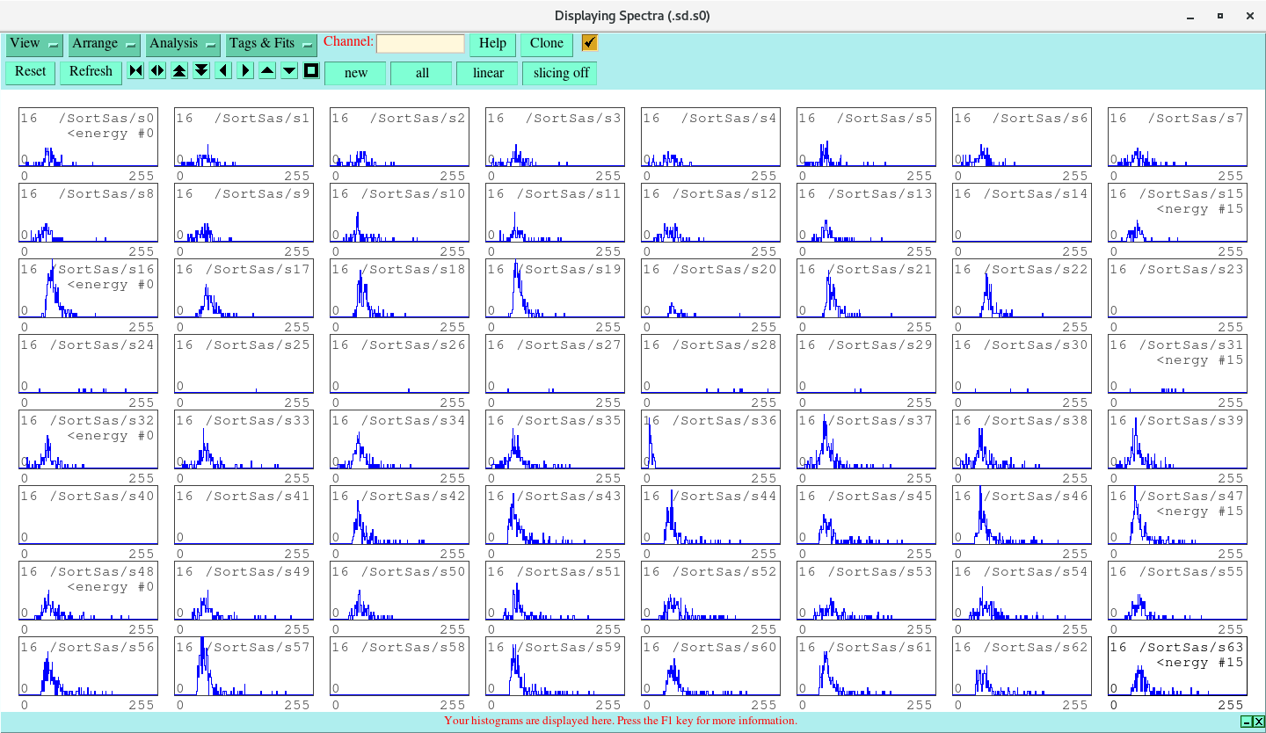Open the Arrange dropdown menu

pyautogui.click(x=104, y=43)
